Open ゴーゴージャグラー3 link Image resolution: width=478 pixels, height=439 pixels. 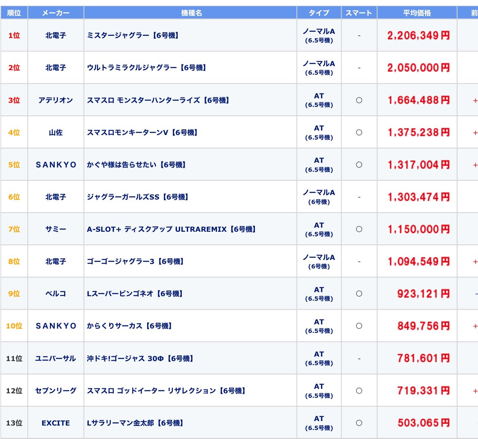135,262
